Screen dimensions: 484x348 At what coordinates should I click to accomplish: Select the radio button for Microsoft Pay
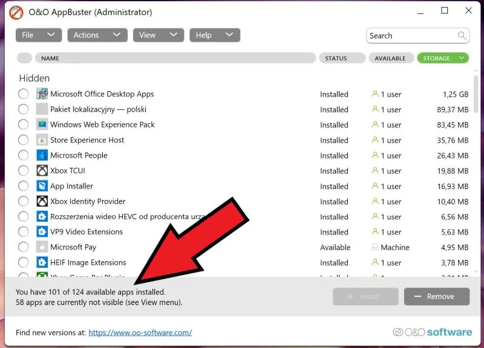23,248
